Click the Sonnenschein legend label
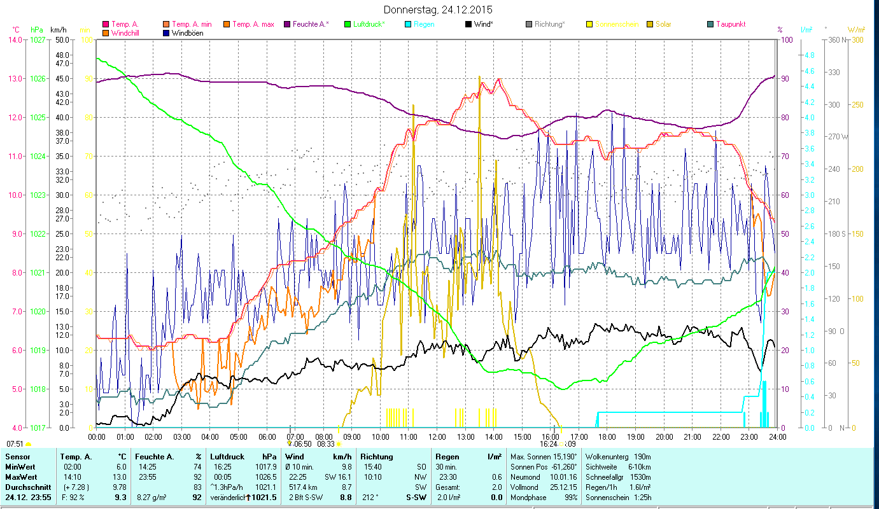879x509 pixels. [x=616, y=25]
